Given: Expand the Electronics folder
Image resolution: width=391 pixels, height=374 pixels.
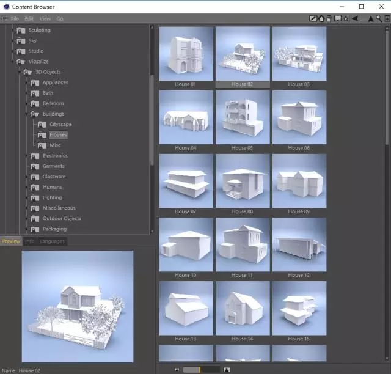Looking at the screenshot, I should point(27,156).
